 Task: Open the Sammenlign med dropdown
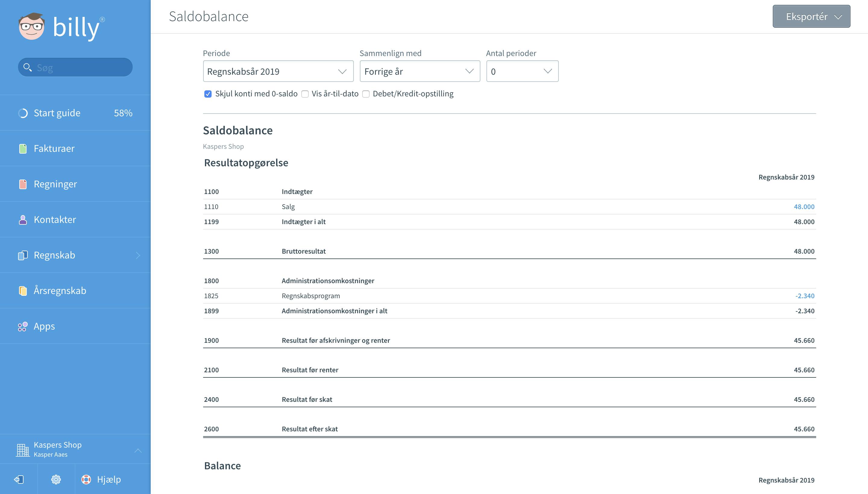(x=420, y=71)
